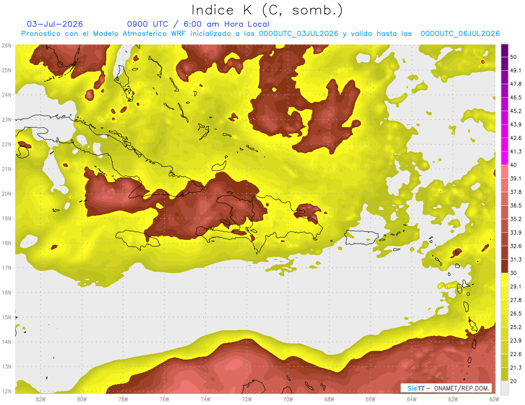Click the colorbar value 47.8
525x405 pixels.
(516, 84)
